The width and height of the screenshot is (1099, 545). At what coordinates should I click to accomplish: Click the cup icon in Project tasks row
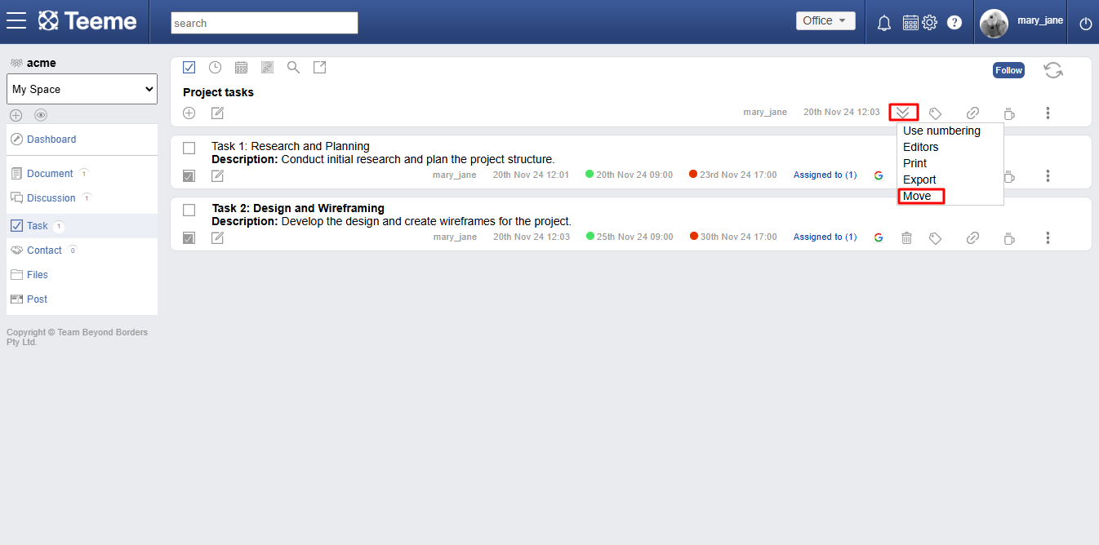1009,113
